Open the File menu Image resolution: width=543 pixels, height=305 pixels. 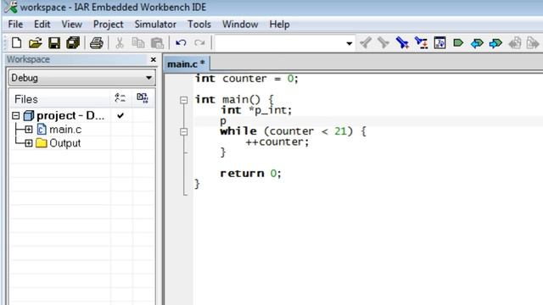point(15,25)
